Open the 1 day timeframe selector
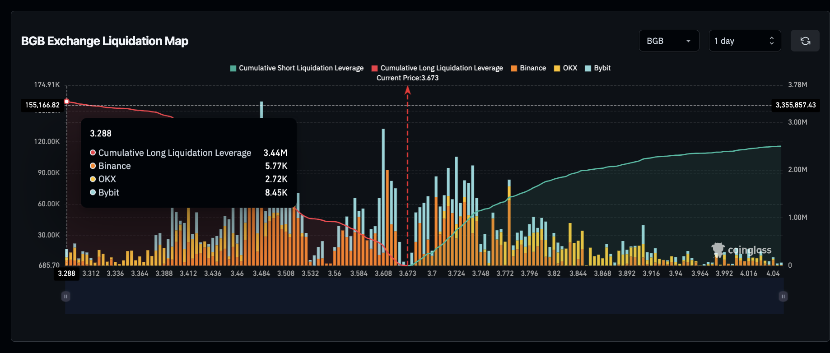This screenshot has height=353, width=830. coord(745,41)
